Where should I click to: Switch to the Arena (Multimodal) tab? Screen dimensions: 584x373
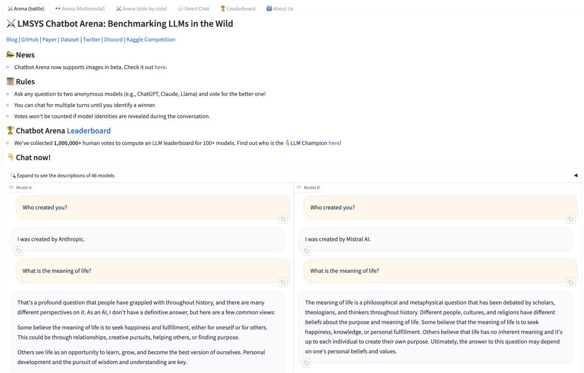80,9
